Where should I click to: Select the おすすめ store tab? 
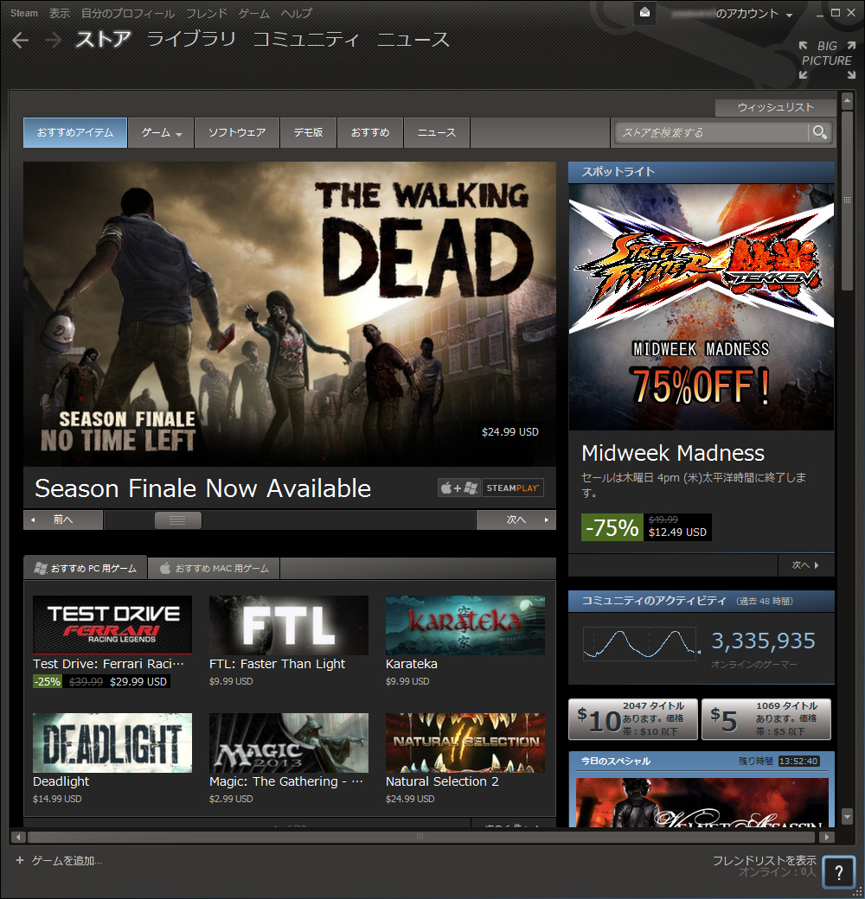coord(370,132)
